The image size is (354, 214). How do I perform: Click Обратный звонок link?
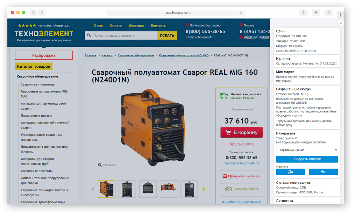[256, 37]
